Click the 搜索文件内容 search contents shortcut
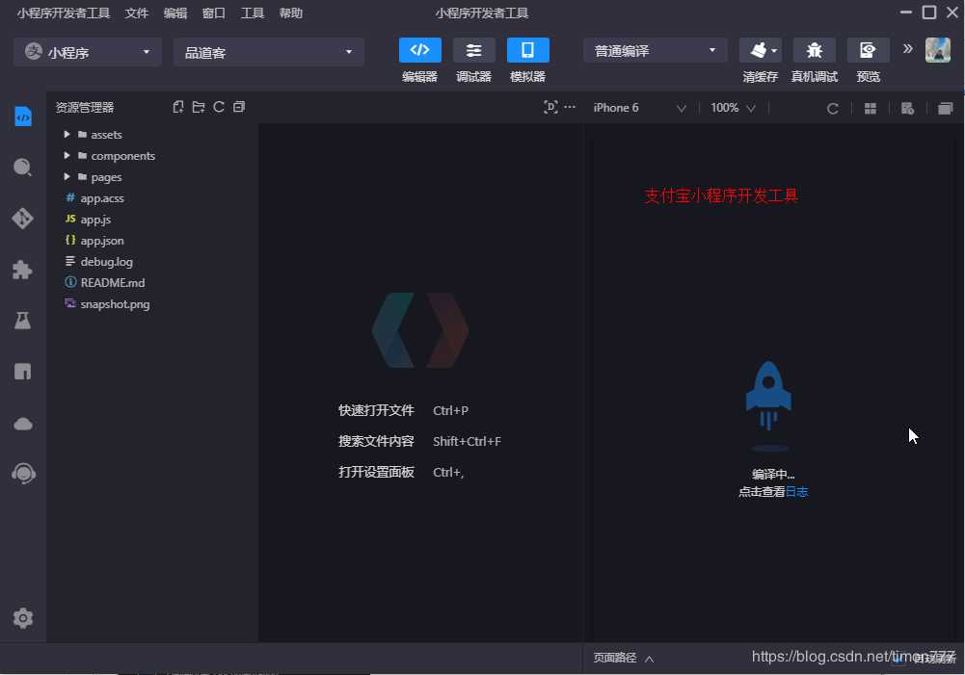Viewport: 965px width, 675px height. [376, 441]
